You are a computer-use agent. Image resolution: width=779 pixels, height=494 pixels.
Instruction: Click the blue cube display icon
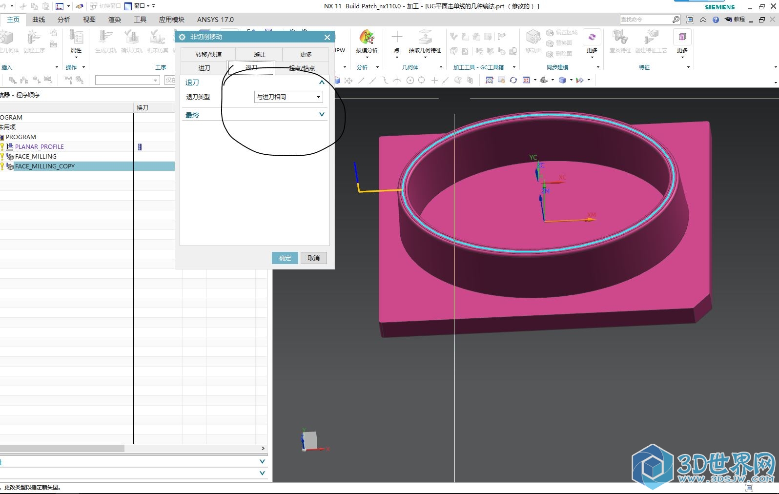(x=562, y=80)
